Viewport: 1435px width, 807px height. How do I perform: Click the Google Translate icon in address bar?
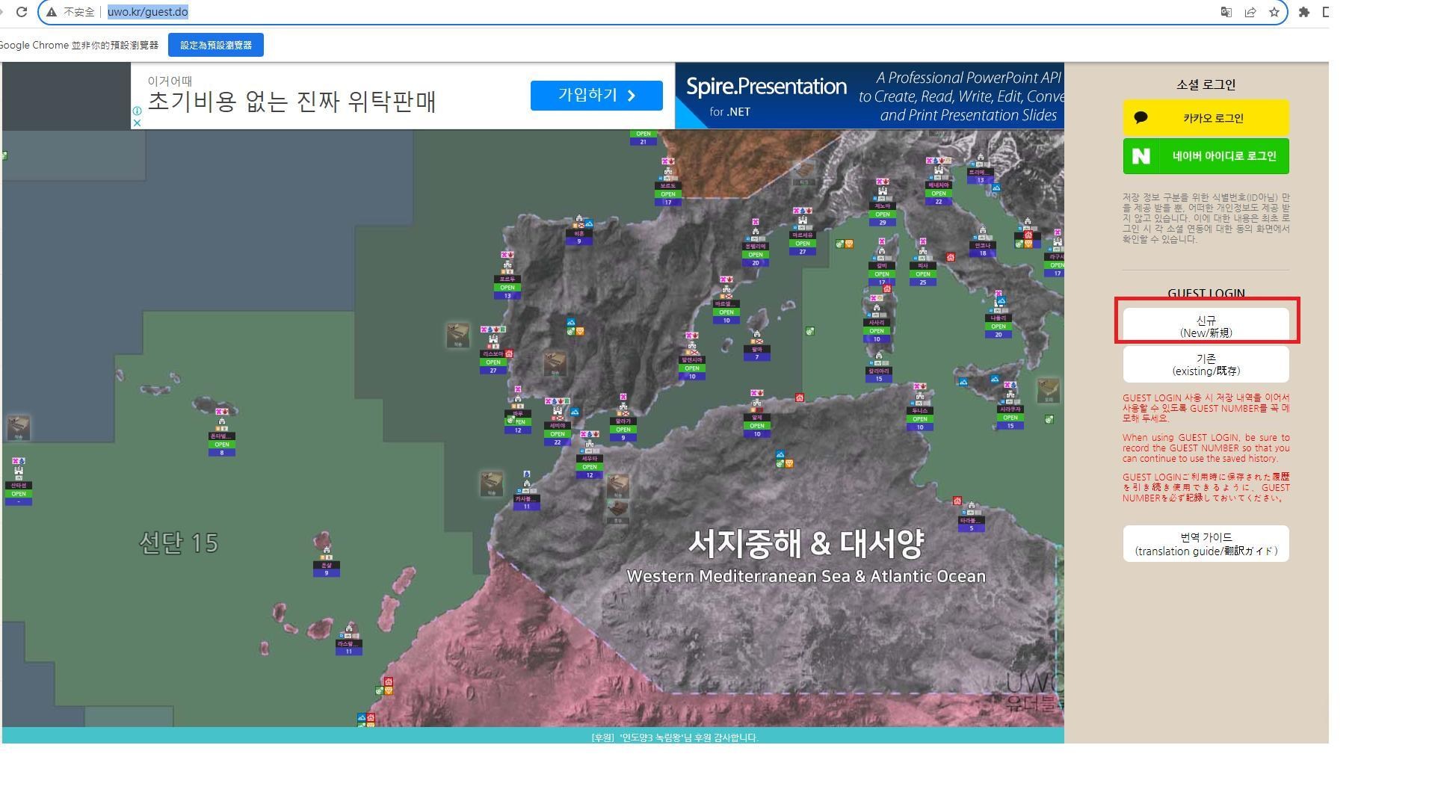(x=1226, y=12)
